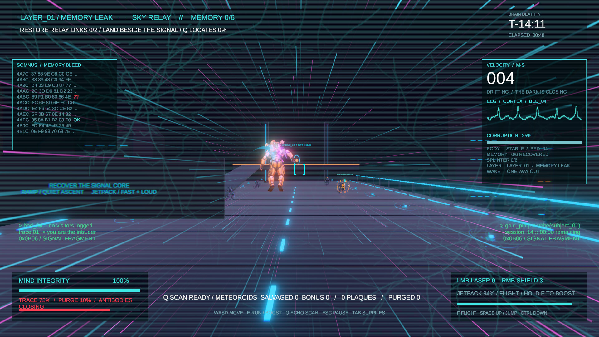The width and height of the screenshot is (599, 337).
Task: Click the 0 PLAQUES counter
Action: coord(358,298)
